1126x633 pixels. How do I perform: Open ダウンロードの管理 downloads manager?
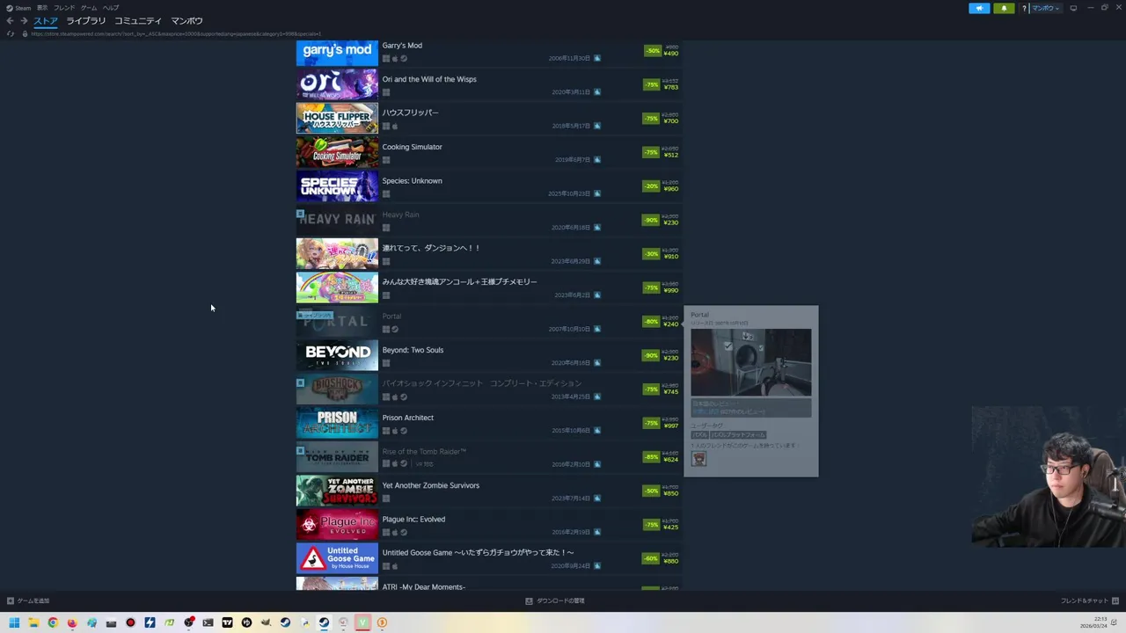click(x=555, y=601)
